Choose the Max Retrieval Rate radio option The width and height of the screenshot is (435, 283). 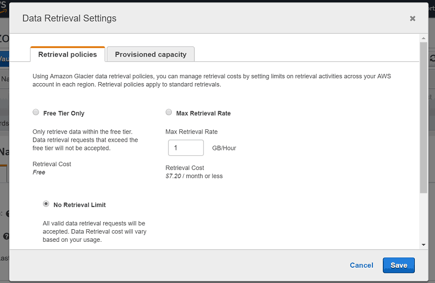[169, 112]
